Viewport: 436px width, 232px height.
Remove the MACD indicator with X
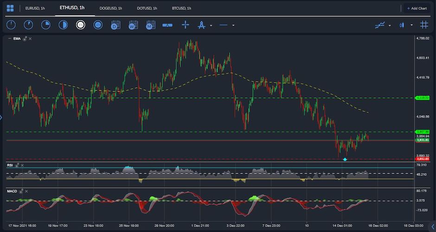coord(26,191)
